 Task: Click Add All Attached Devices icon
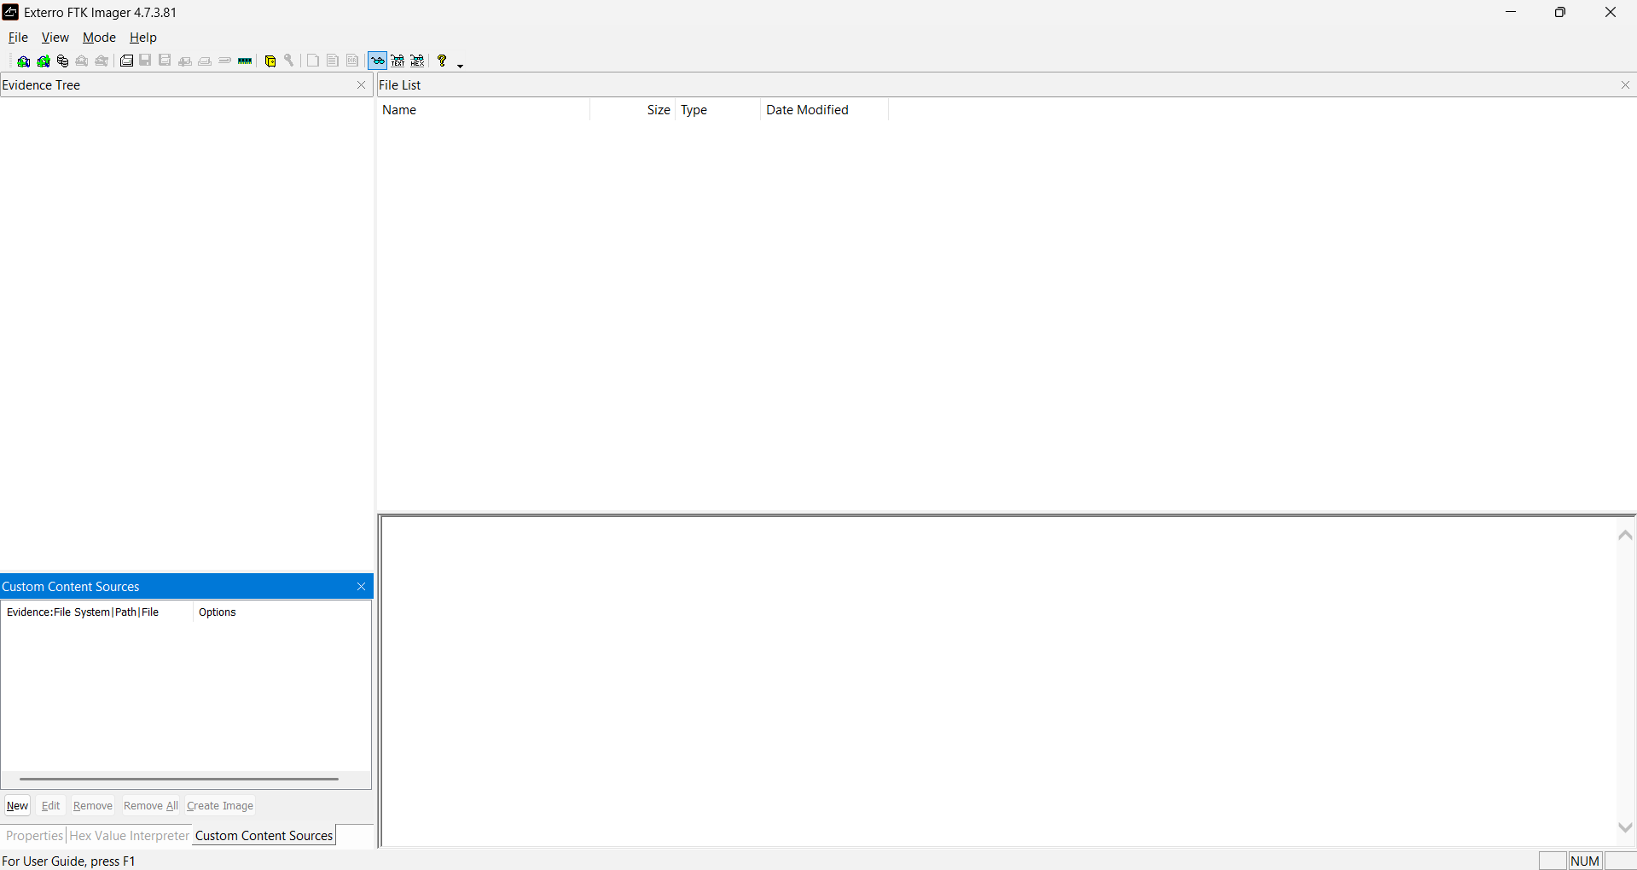coord(44,61)
